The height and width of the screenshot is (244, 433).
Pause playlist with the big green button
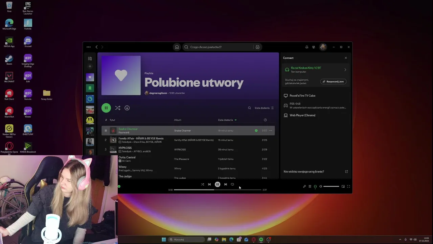(x=106, y=108)
